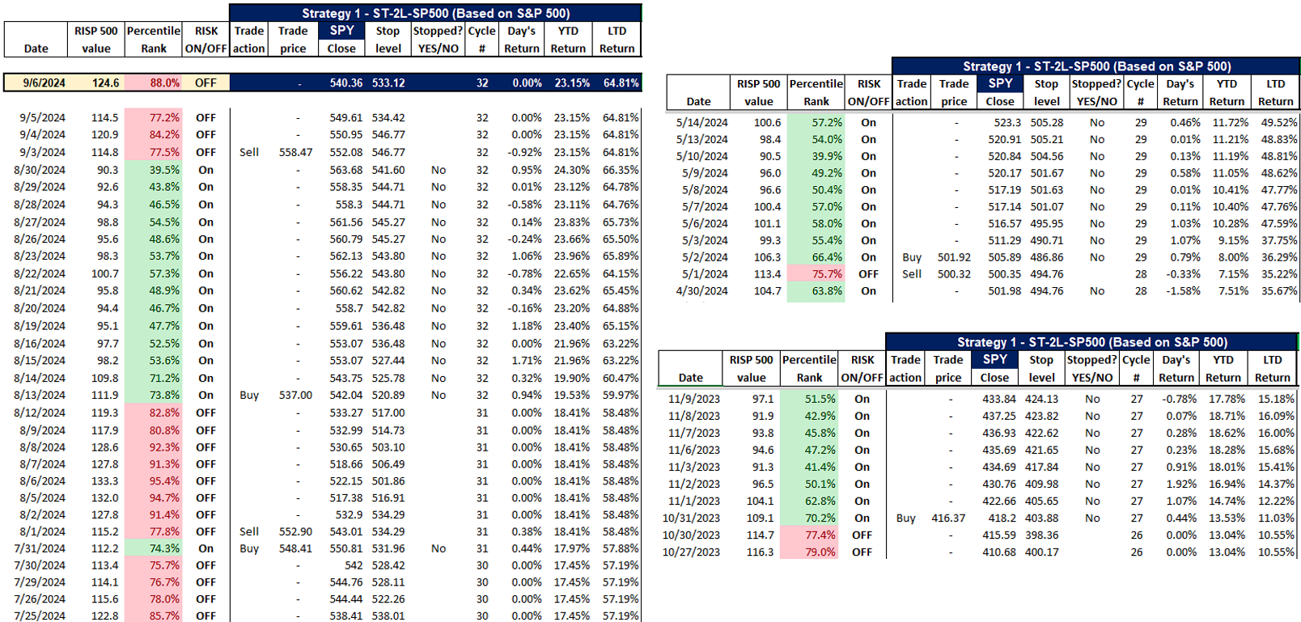Click the trade price 537.00 cell
1301x622 pixels.
295,395
